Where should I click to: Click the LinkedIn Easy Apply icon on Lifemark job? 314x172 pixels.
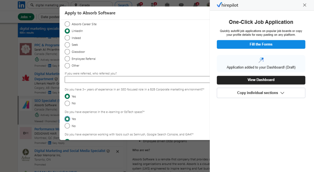(x=49, y=93)
